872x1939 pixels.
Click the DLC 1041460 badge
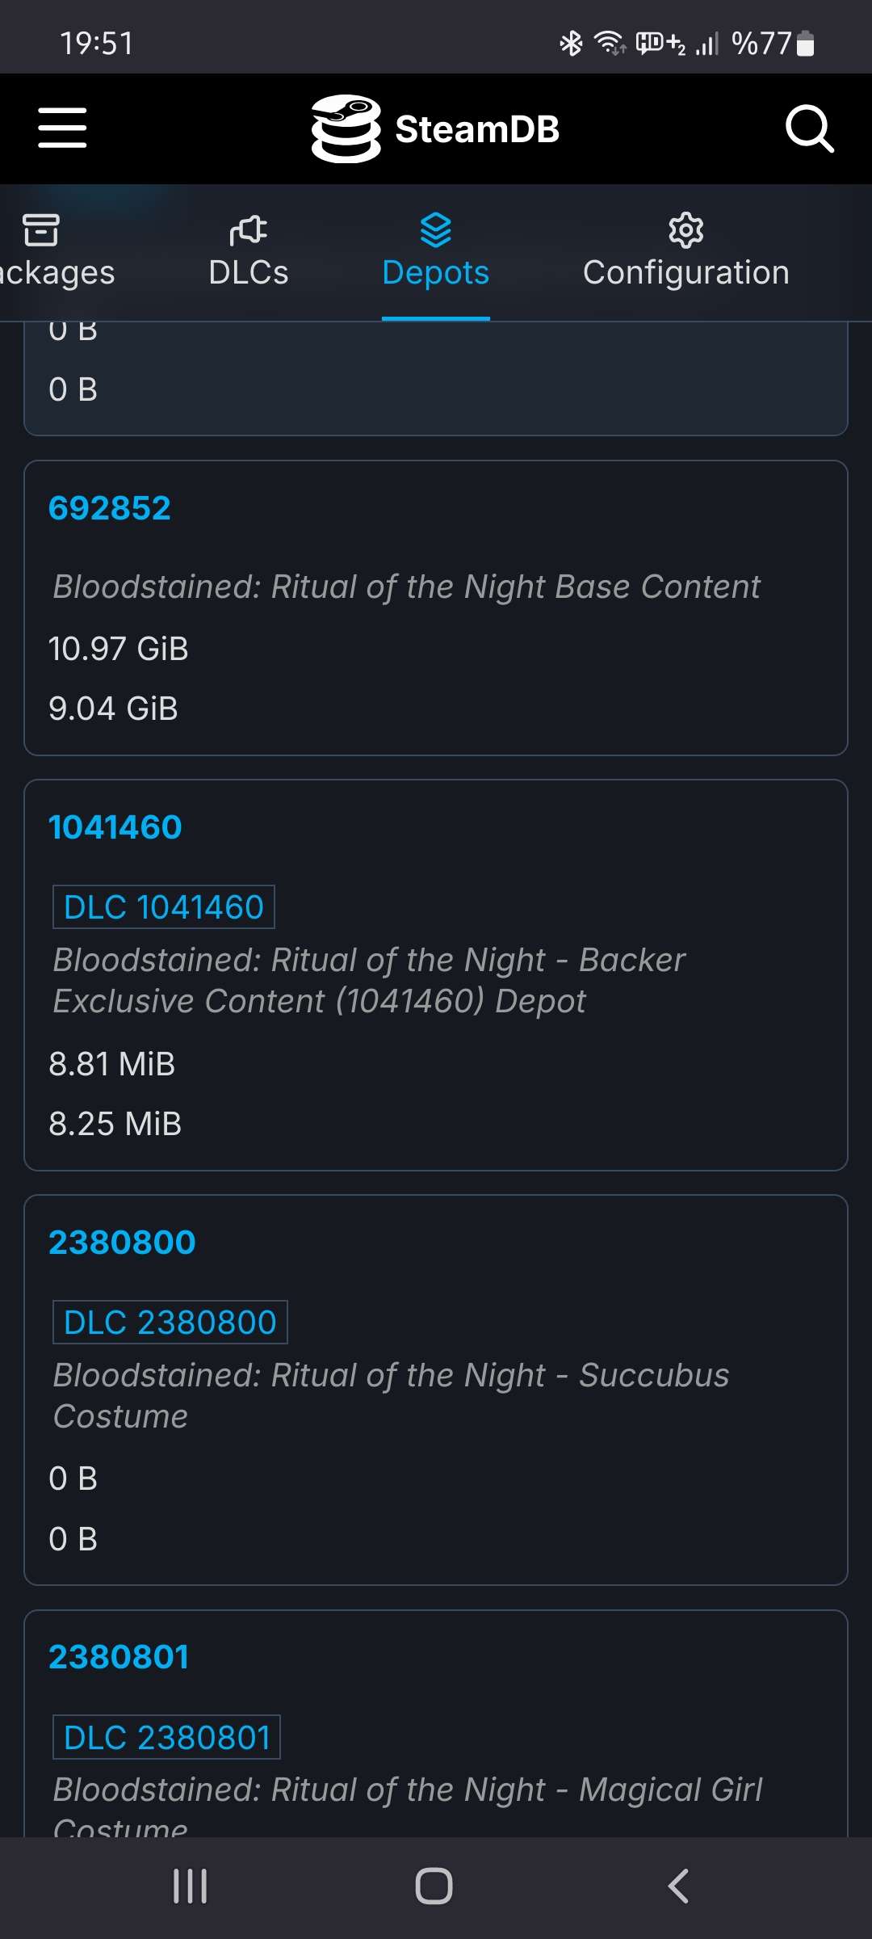tap(164, 907)
